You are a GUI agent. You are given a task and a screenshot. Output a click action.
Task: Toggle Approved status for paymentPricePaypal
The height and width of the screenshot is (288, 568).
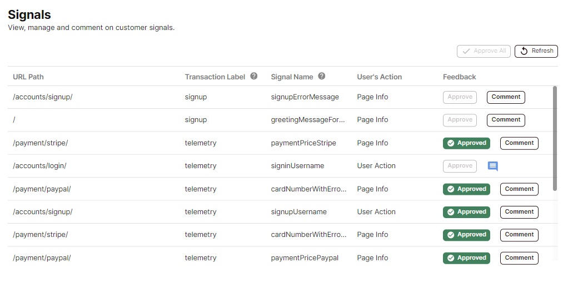466,258
